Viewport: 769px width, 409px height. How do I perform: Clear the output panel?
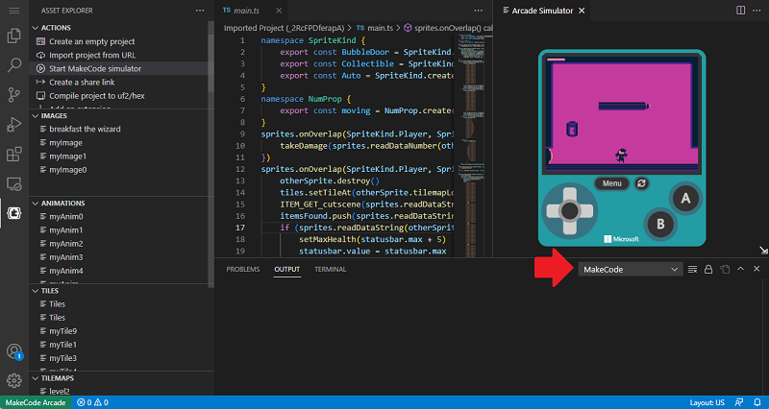coord(692,270)
